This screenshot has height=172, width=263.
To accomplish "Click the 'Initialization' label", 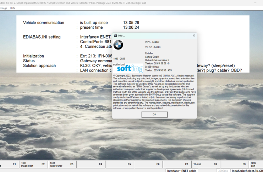I will pos(33,56).
